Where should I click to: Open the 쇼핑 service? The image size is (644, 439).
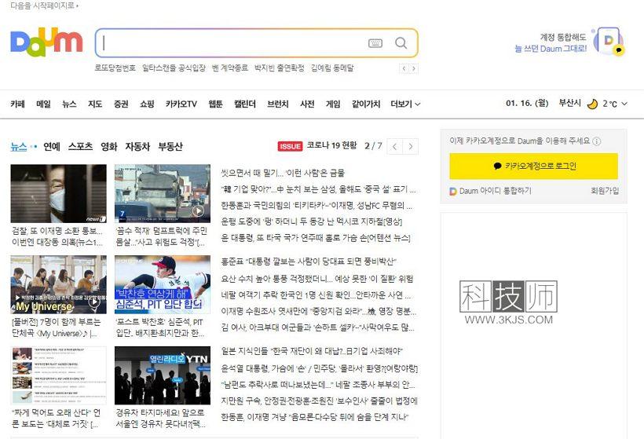(x=147, y=104)
